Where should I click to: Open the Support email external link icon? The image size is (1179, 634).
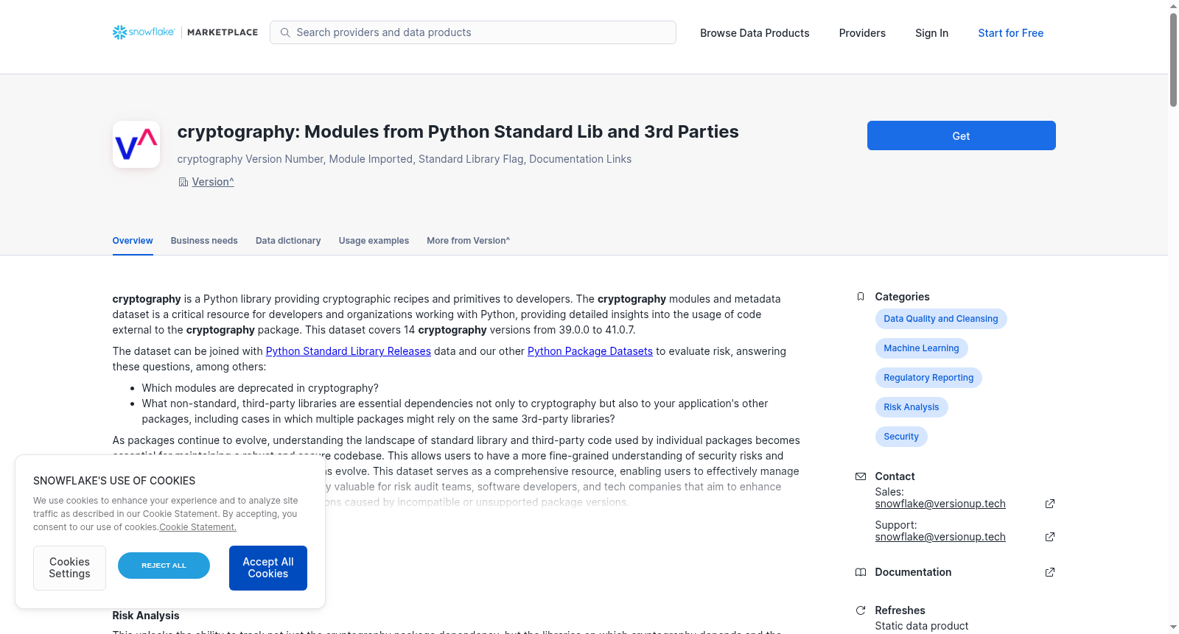[x=1050, y=537]
